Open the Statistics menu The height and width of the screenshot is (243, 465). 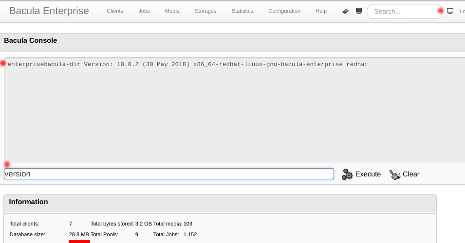click(242, 11)
